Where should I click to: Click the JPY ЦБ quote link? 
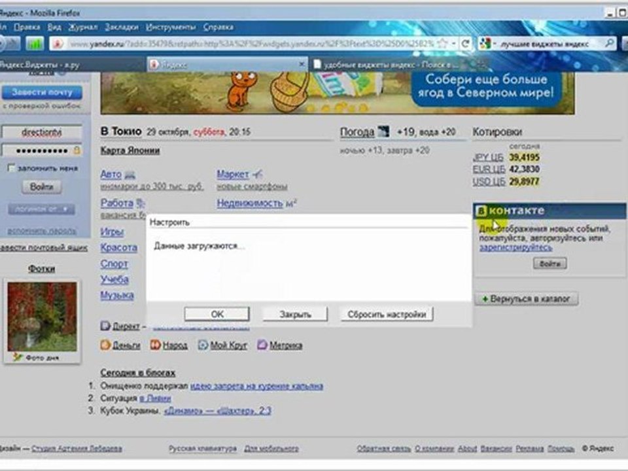pos(488,158)
